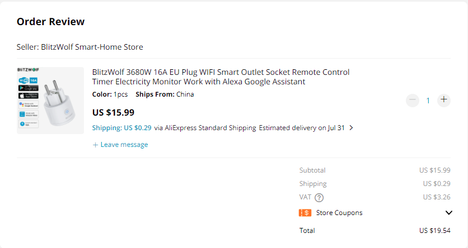The width and height of the screenshot is (468, 248).
Task: Expand the Store Coupons dropdown arrow
Action: (448, 213)
